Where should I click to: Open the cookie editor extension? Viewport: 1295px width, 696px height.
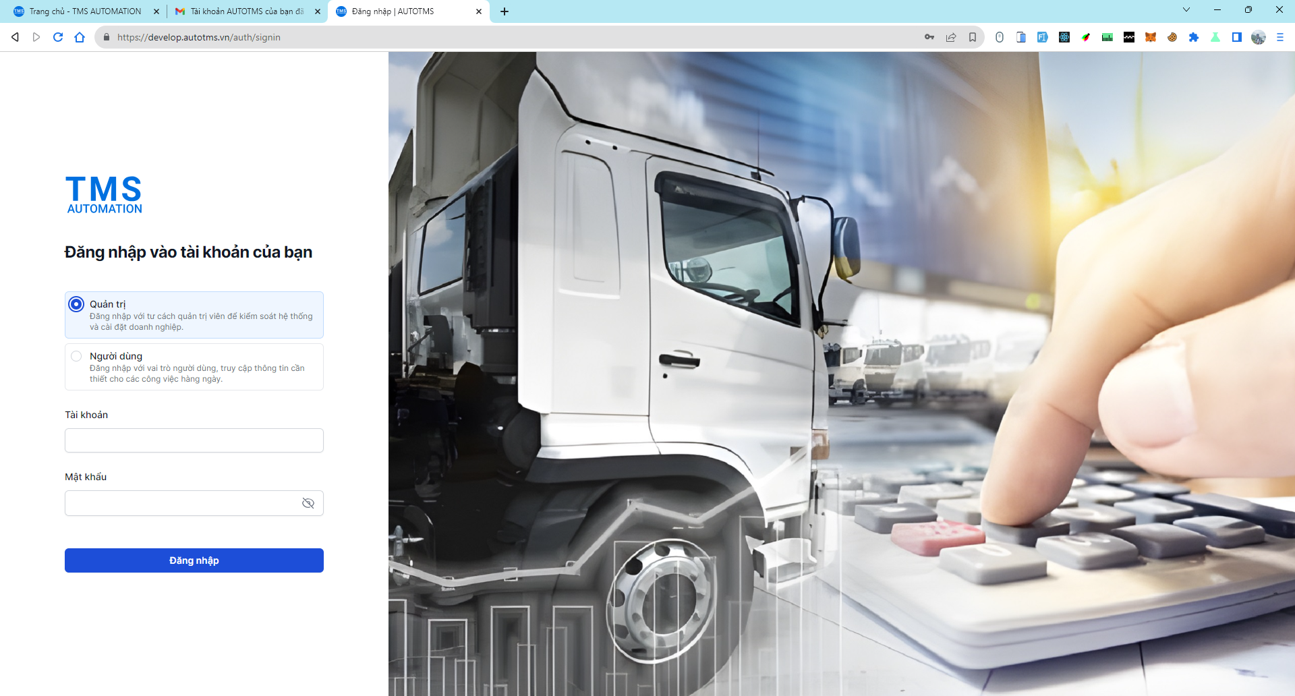click(1172, 37)
